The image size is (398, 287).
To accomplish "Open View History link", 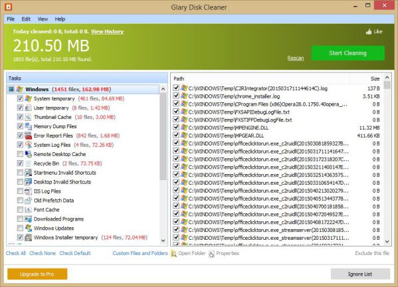I will [107, 31].
